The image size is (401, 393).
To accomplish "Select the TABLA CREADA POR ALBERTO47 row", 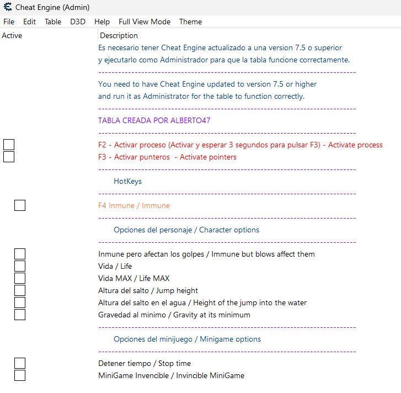I will pos(154,120).
